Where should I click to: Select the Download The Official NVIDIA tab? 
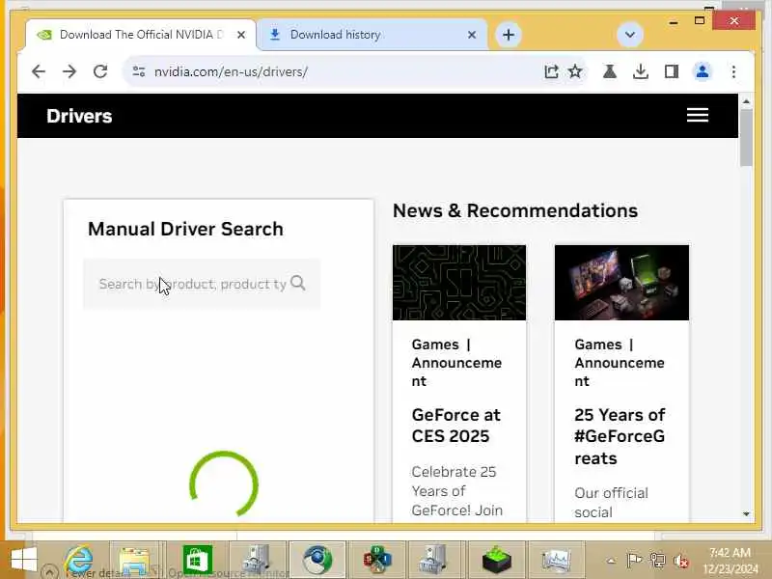141,35
